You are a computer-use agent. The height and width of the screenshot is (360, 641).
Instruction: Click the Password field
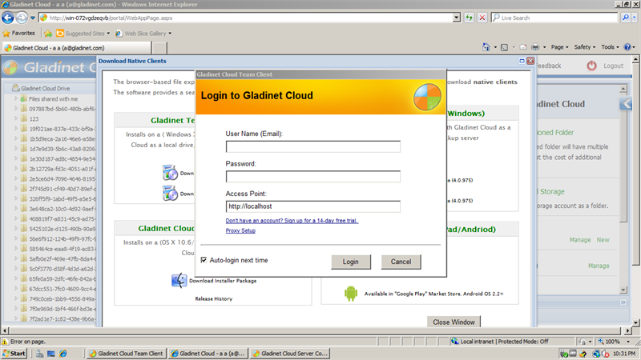(312, 176)
